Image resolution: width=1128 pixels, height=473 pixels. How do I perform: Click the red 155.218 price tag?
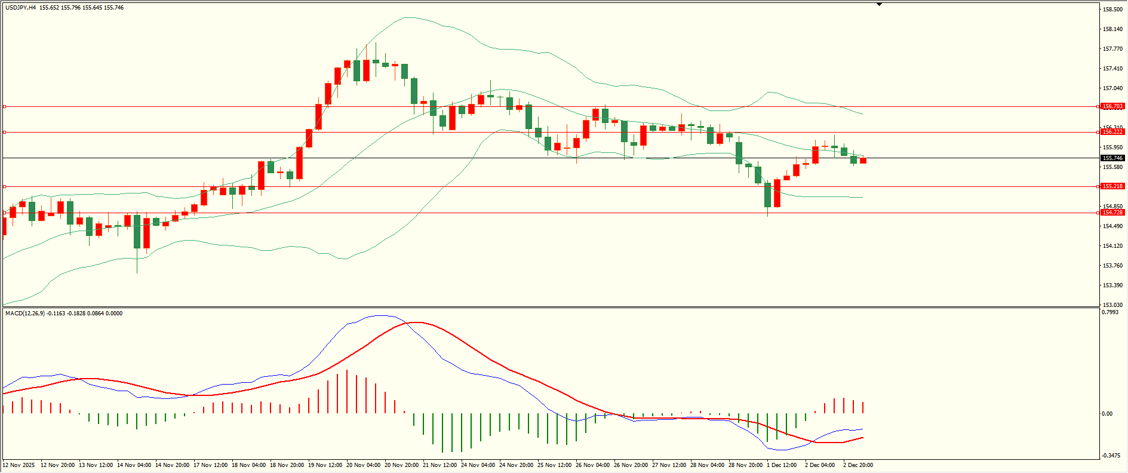(1112, 186)
